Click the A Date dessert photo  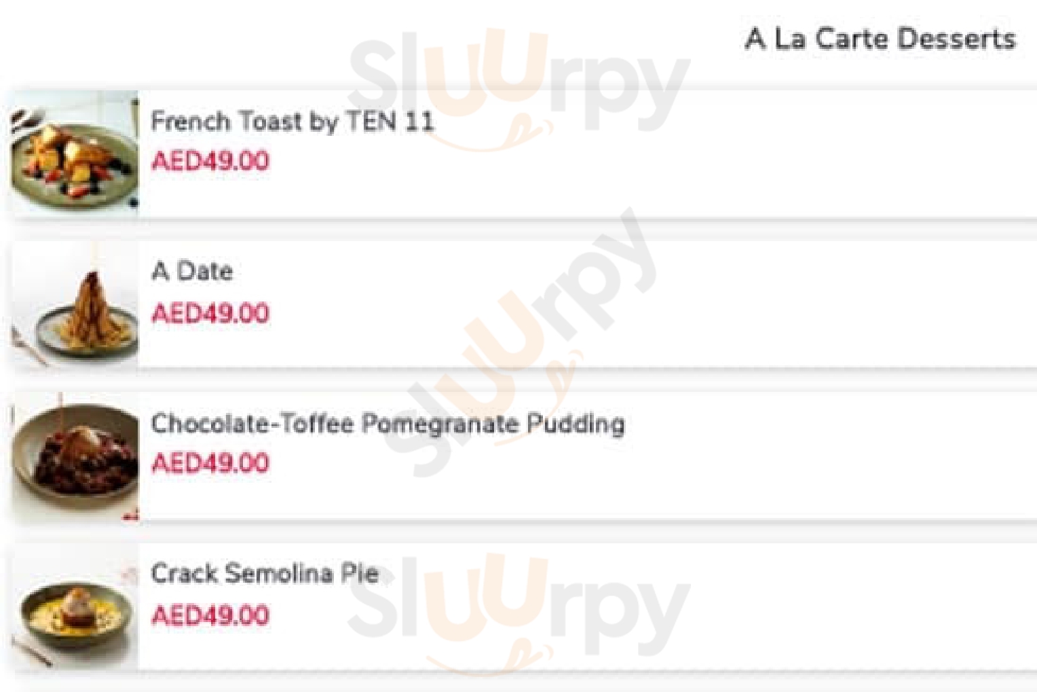pos(75,307)
